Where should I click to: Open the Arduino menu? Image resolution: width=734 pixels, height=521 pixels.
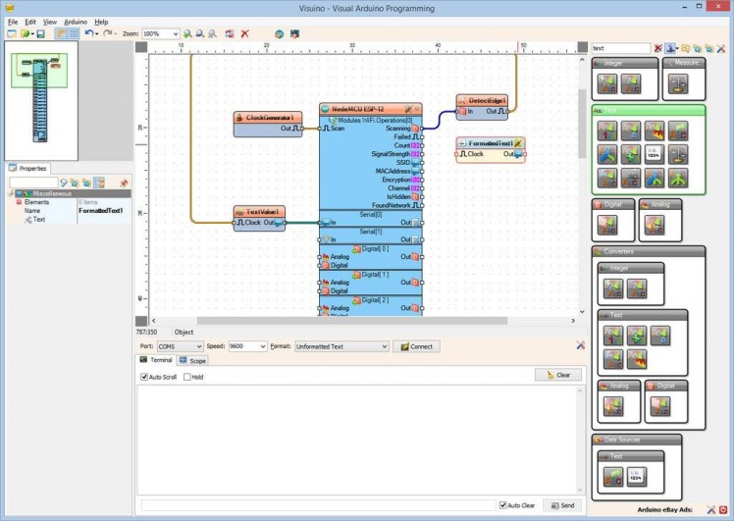point(76,21)
